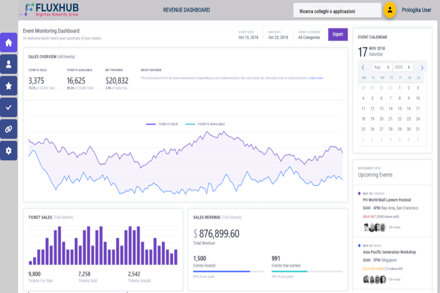Click the Export button
Screen dimensions: 440x293
point(338,34)
